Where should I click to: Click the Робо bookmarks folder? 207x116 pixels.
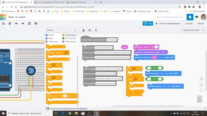pyautogui.click(x=55, y=11)
